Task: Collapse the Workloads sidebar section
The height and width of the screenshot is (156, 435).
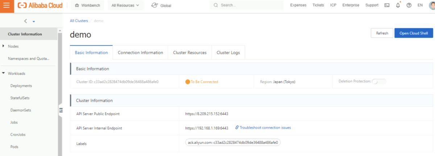Action: pyautogui.click(x=4, y=73)
